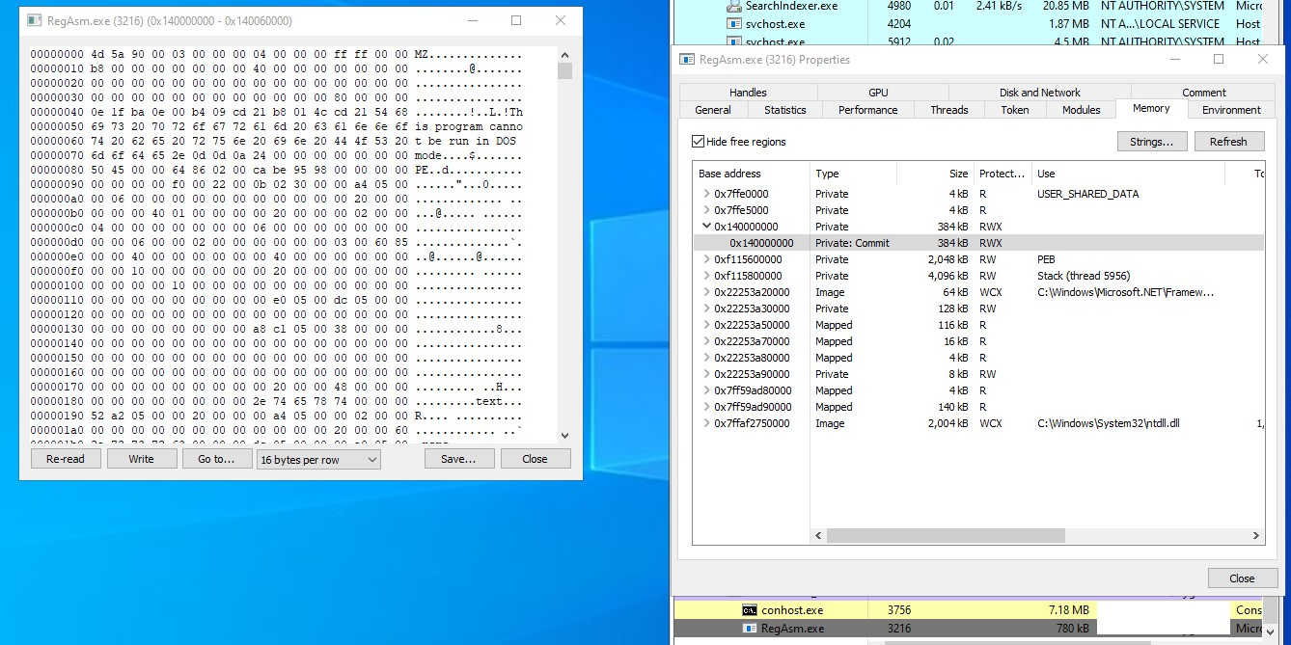The image size is (1291, 645).
Task: Click the Go to... button
Action: [x=216, y=459]
